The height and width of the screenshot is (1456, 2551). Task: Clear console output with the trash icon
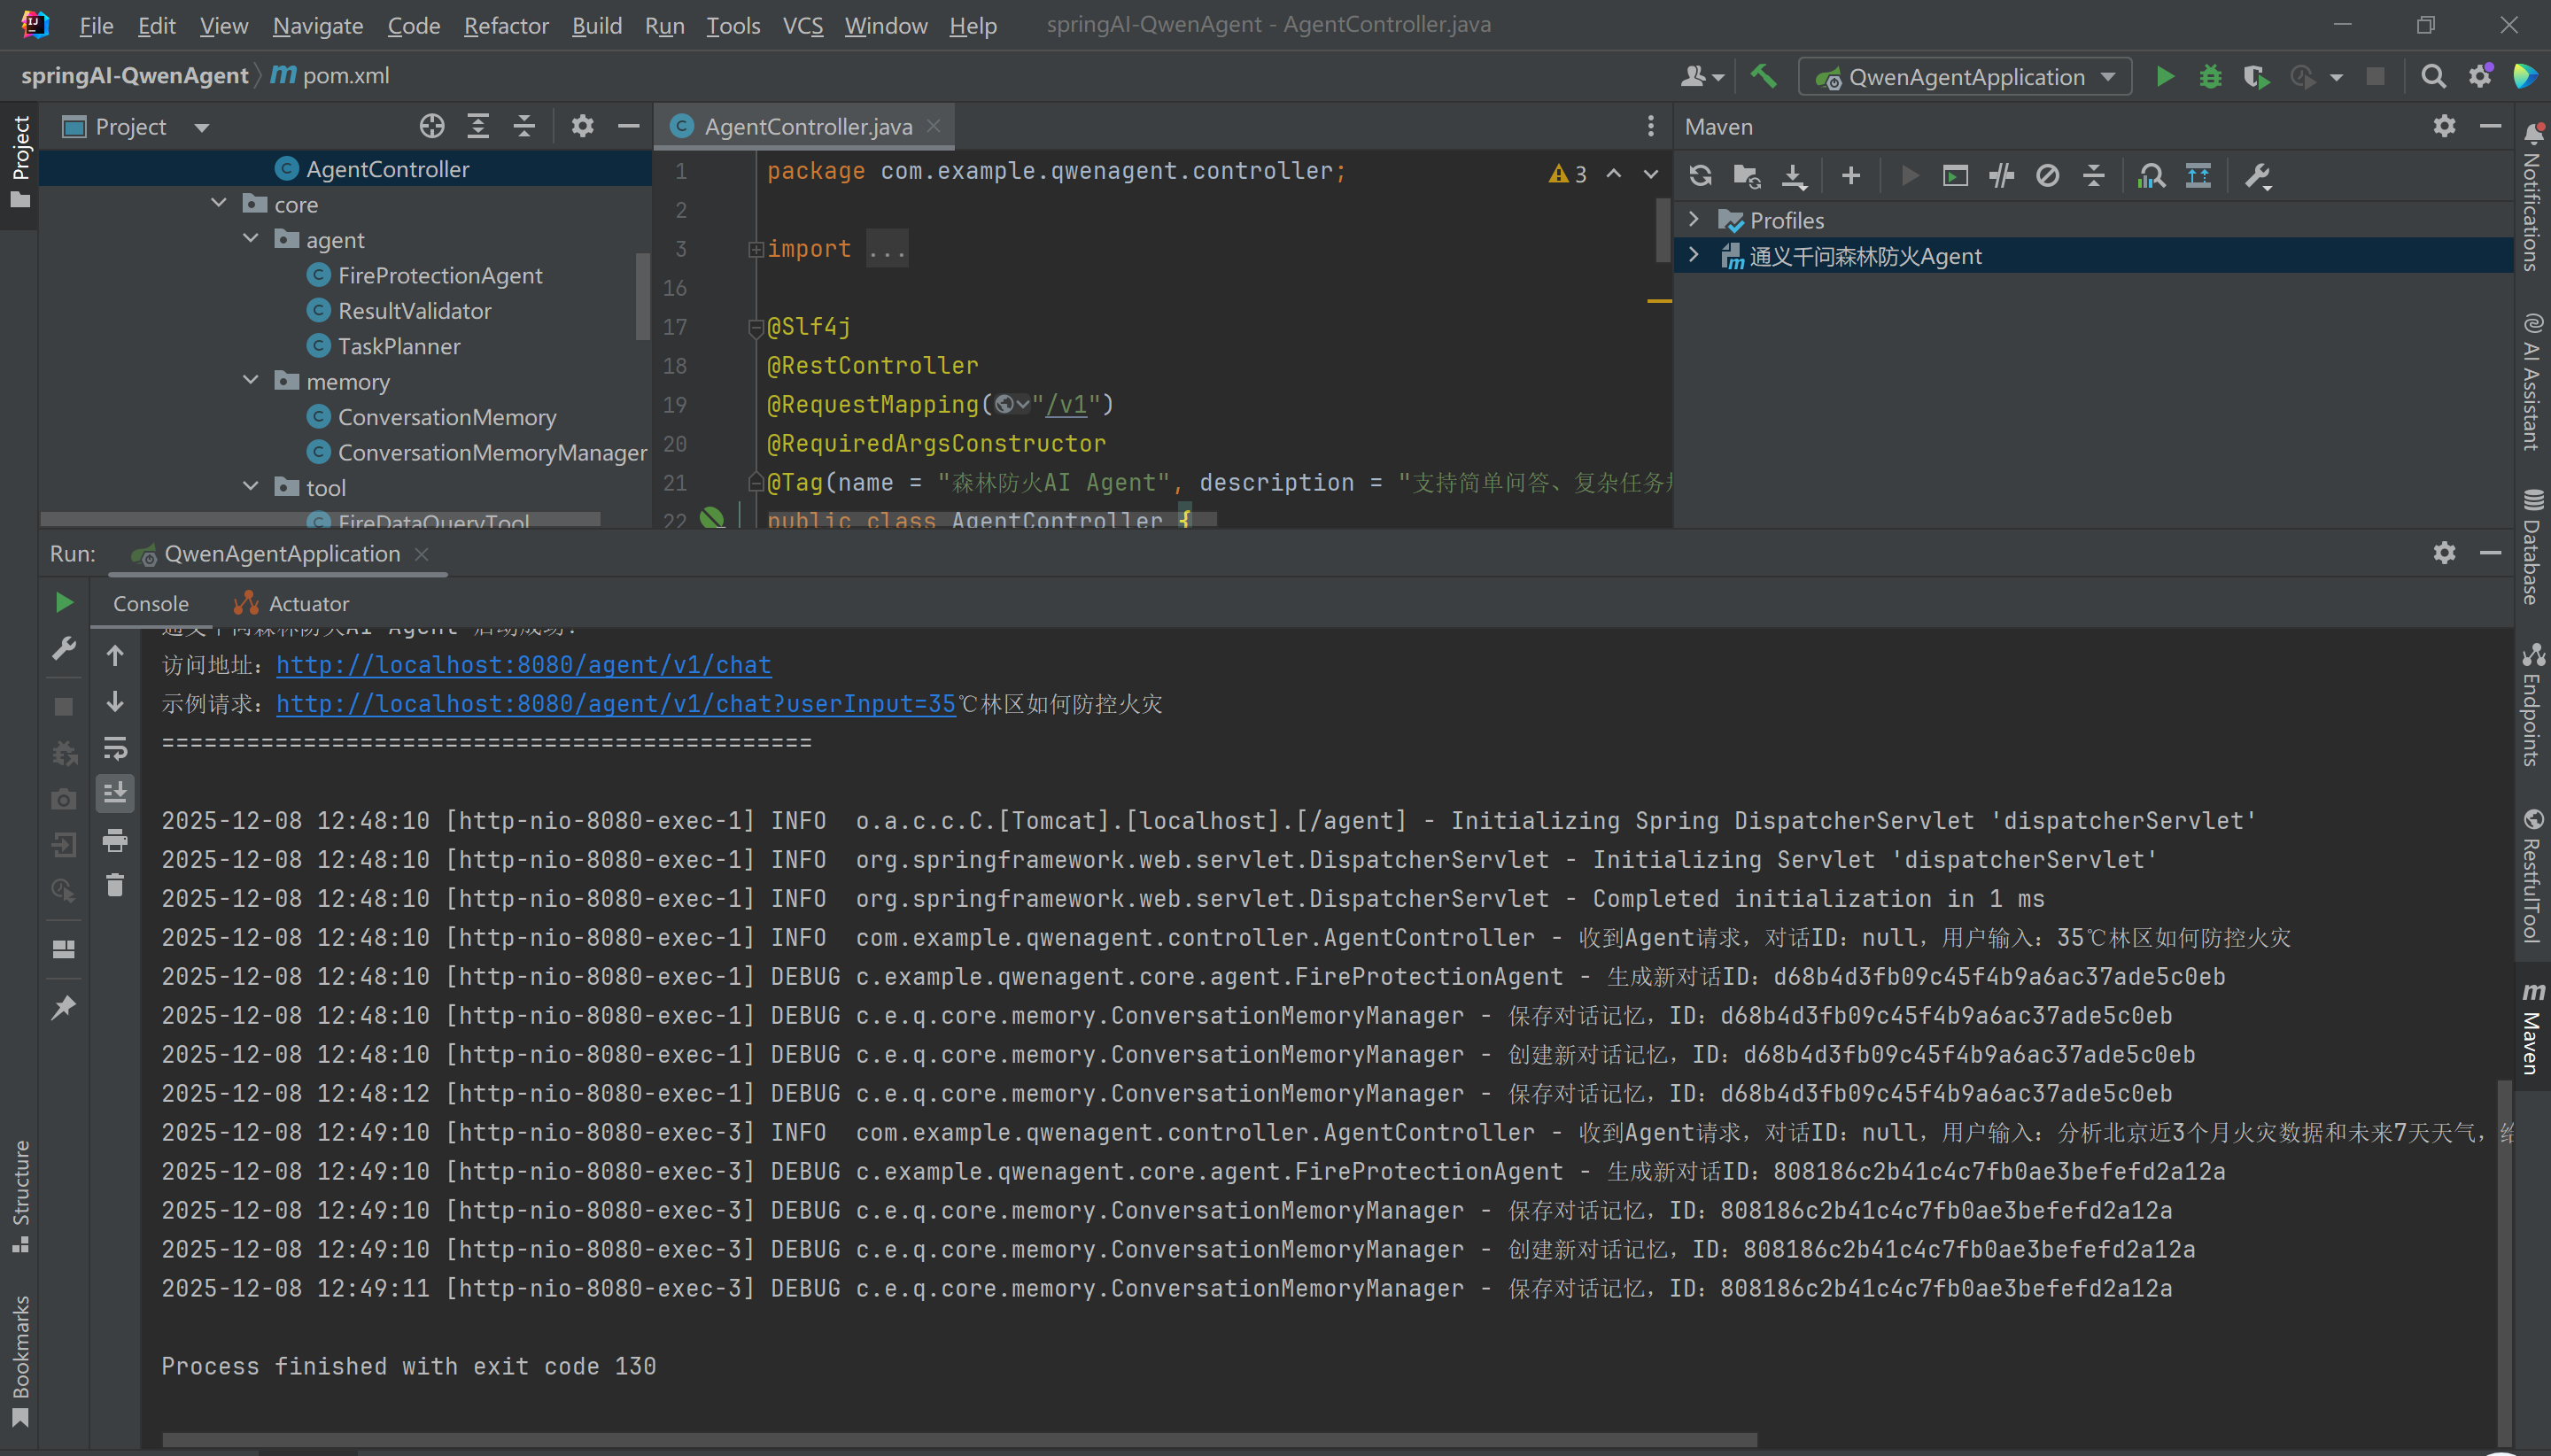coord(115,885)
